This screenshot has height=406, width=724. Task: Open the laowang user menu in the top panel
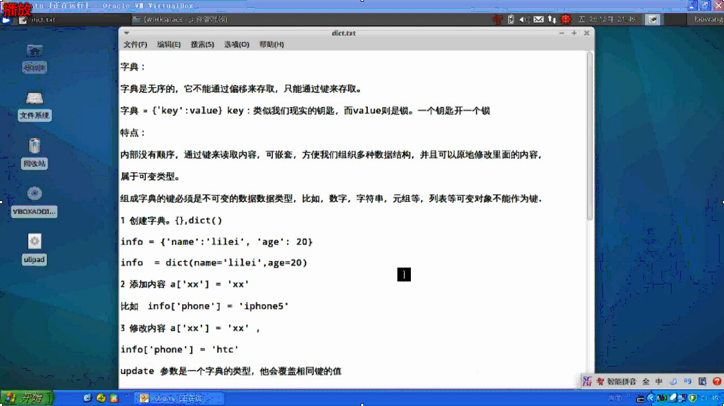coord(707,19)
